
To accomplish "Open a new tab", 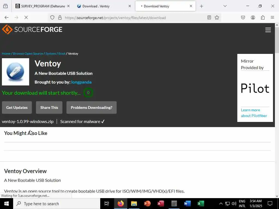I will pyautogui.click(x=201, y=6).
